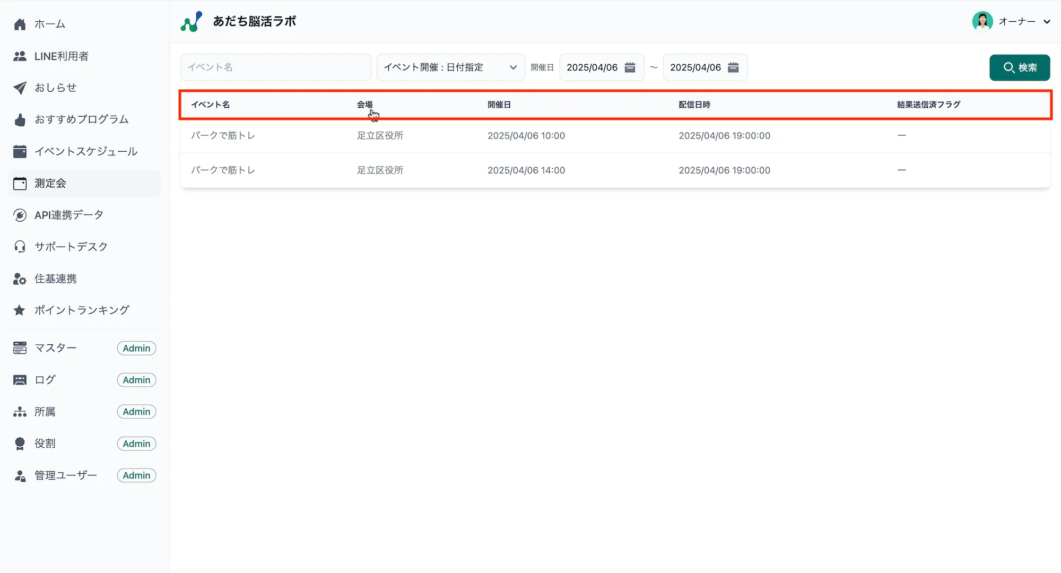
Task: Click the headset サポートデスク icon
Action: pos(20,247)
